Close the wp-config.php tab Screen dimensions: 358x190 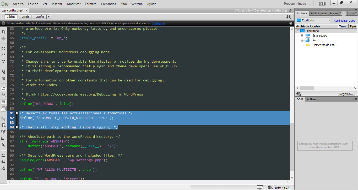[x=27, y=10]
